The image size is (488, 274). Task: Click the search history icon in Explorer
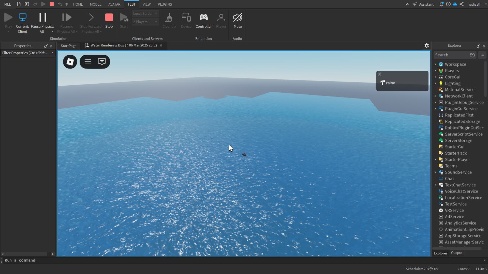472,55
